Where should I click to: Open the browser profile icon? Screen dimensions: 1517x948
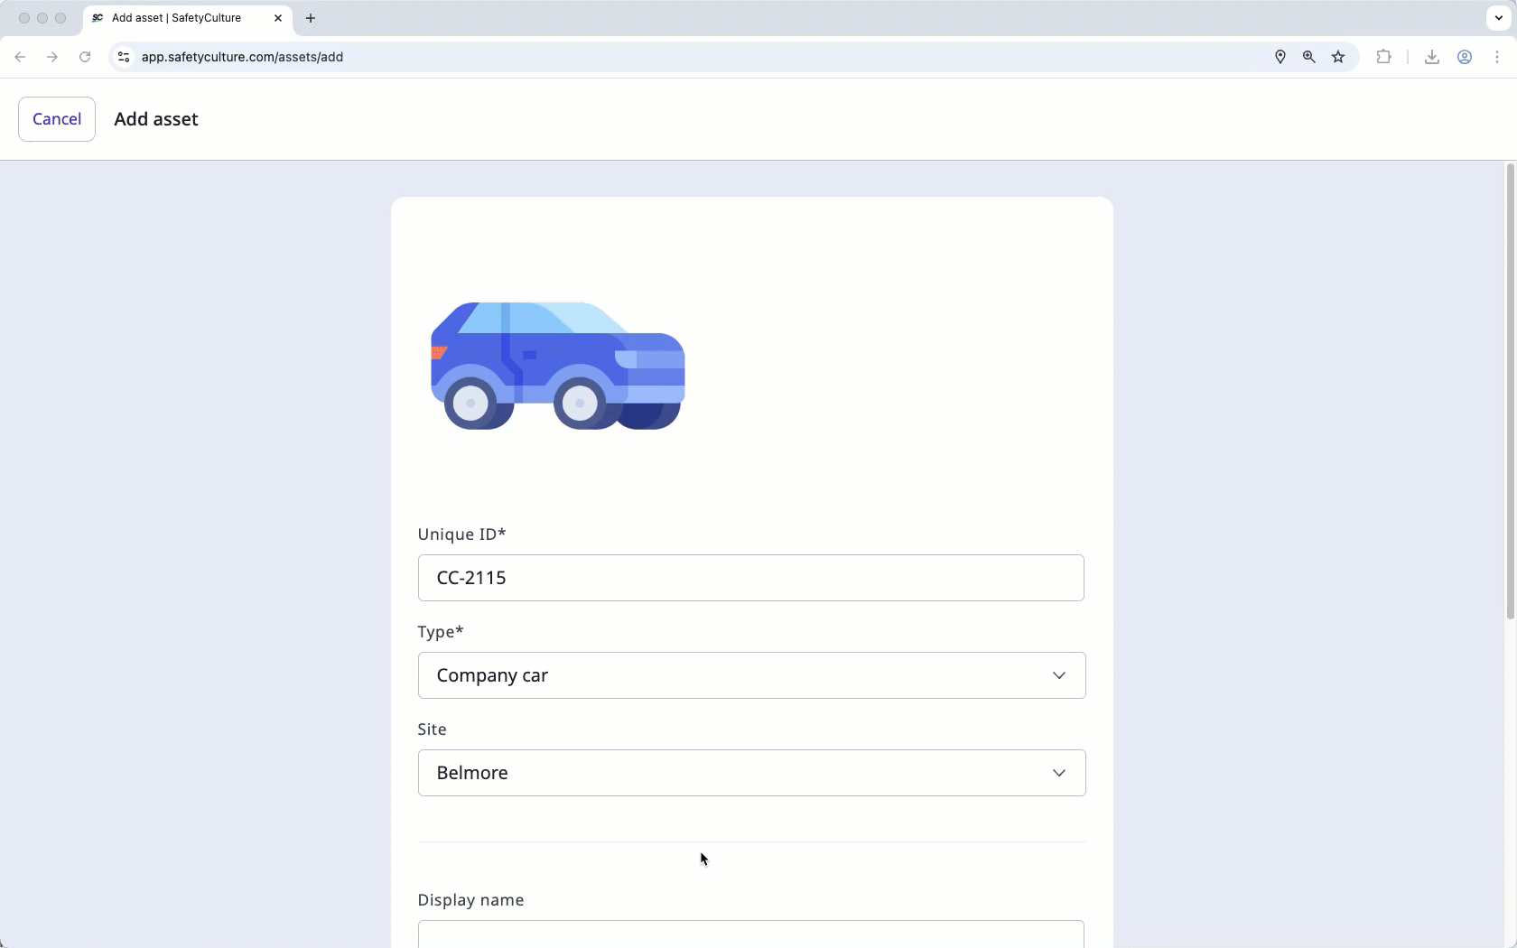point(1465,57)
